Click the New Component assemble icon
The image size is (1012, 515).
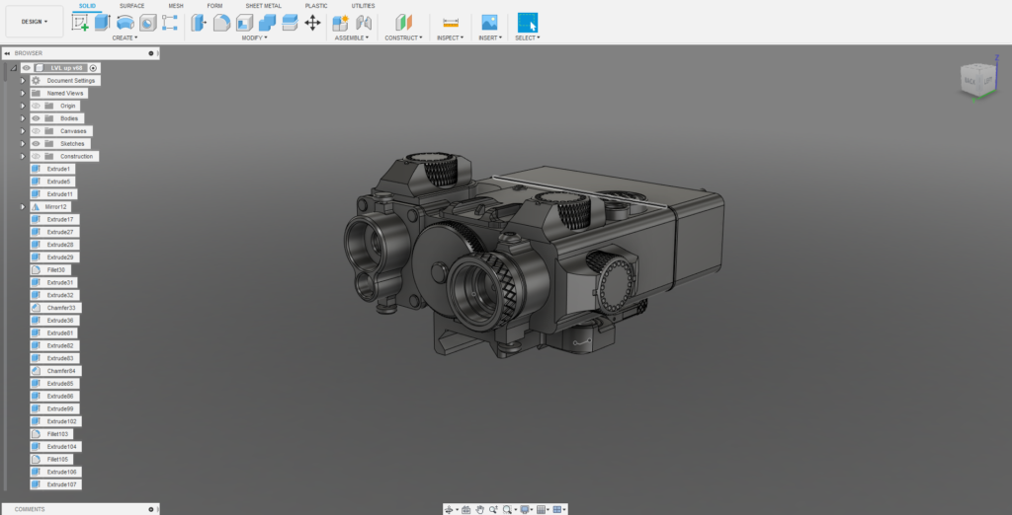341,22
